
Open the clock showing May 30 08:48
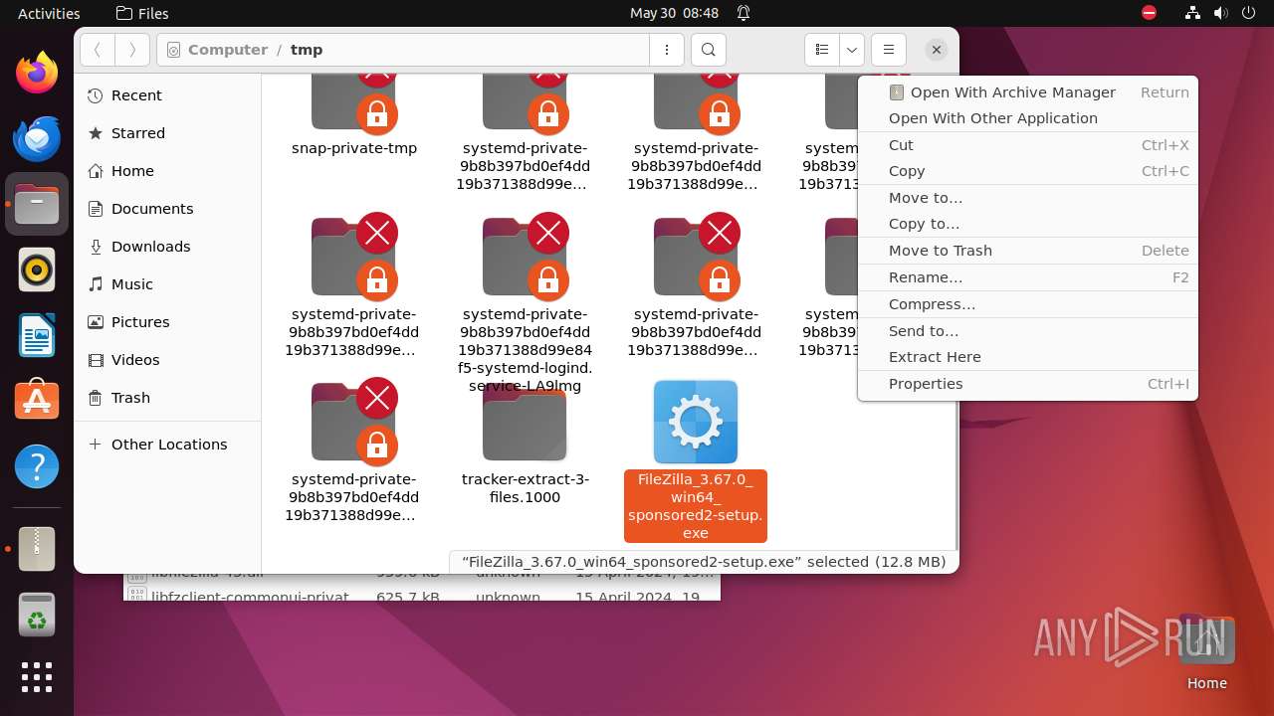click(x=674, y=14)
